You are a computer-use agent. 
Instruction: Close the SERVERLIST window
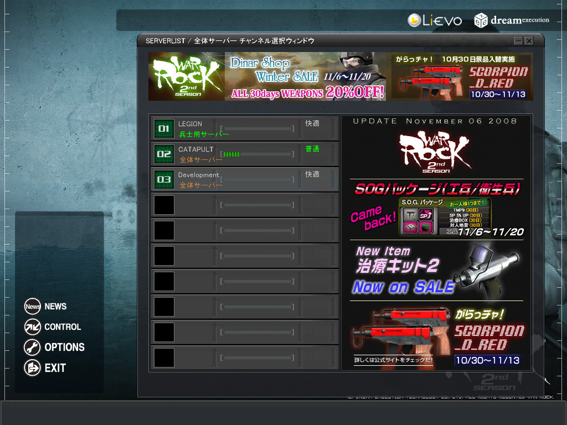[529, 41]
